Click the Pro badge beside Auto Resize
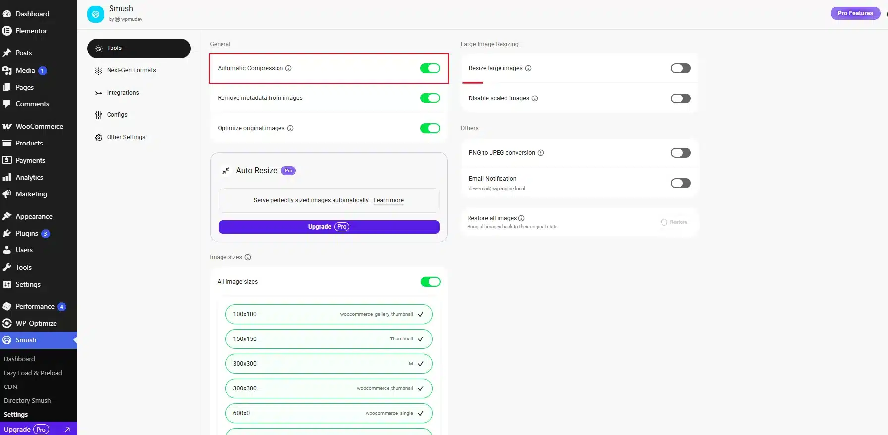The image size is (888, 435). 288,171
